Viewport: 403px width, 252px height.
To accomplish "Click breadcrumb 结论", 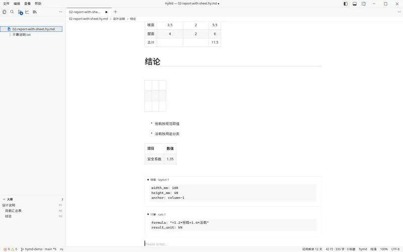I will 133,19.
